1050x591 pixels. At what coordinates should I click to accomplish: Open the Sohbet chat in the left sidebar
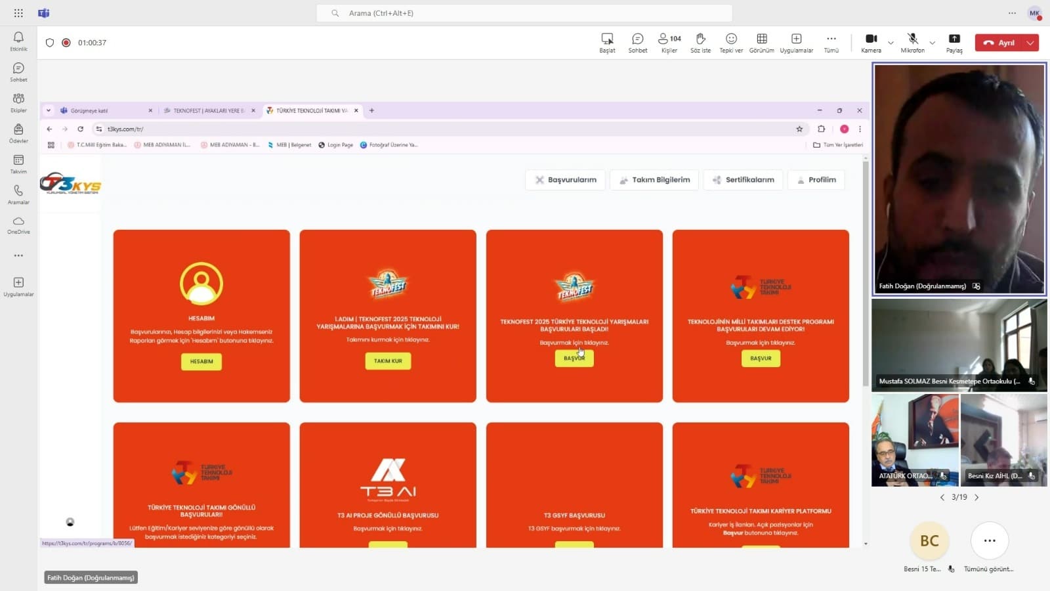18,72
